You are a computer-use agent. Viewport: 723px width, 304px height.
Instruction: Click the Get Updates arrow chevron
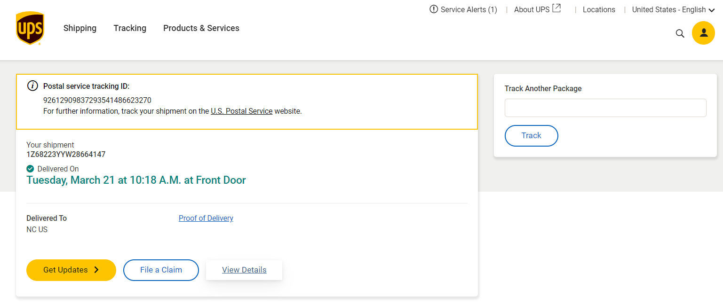96,270
